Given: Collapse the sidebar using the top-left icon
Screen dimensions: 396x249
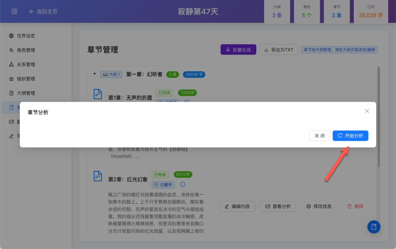Looking at the screenshot, I should (x=14, y=11).
